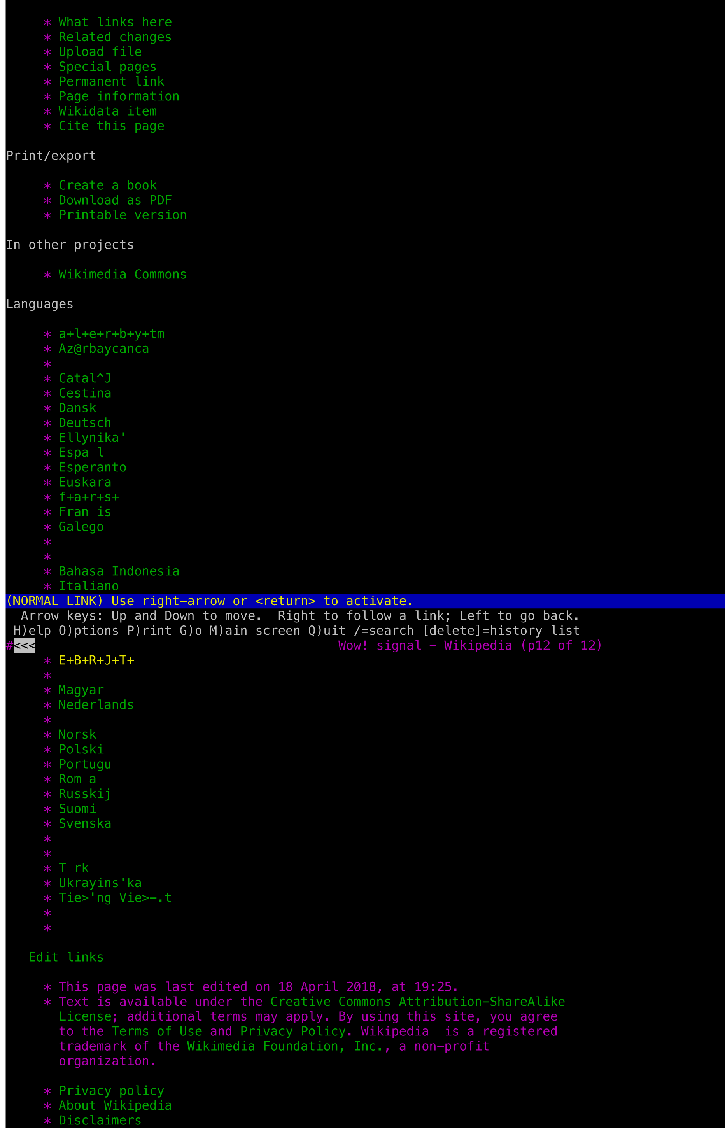Open 'Create a book' link

click(x=108, y=186)
